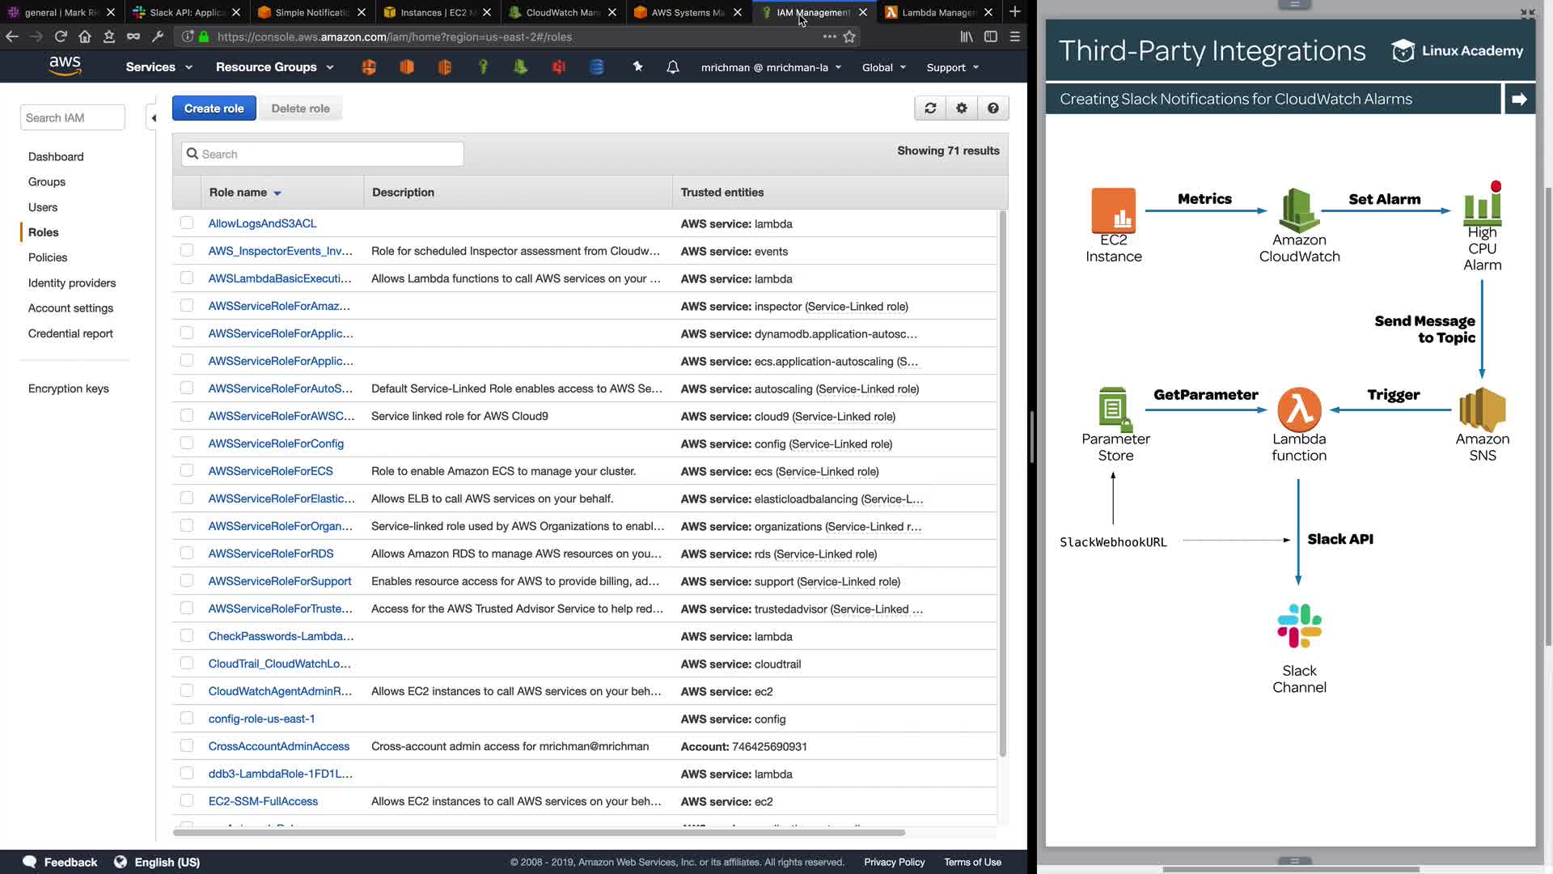Open Policies in IAM sidebar
Image resolution: width=1553 pixels, height=874 pixels.
(48, 257)
